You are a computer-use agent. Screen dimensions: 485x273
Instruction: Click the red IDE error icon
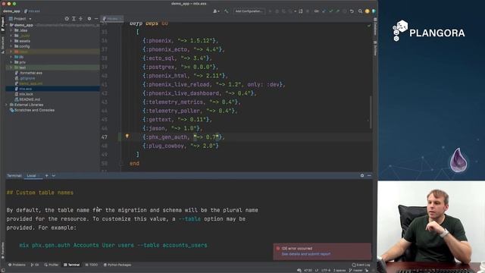click(278, 248)
